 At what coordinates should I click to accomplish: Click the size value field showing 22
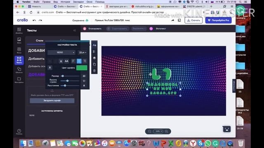click(x=84, y=76)
